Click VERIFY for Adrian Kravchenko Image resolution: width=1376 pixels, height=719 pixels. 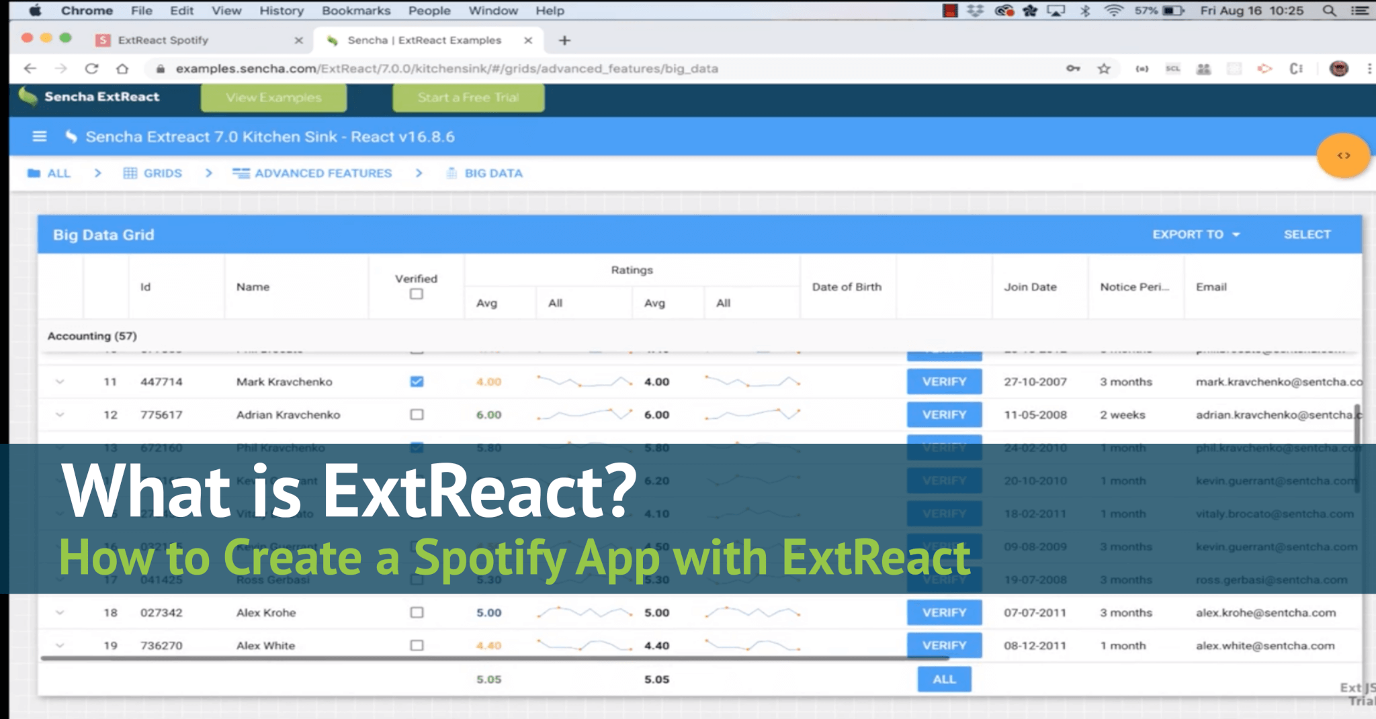tap(944, 415)
